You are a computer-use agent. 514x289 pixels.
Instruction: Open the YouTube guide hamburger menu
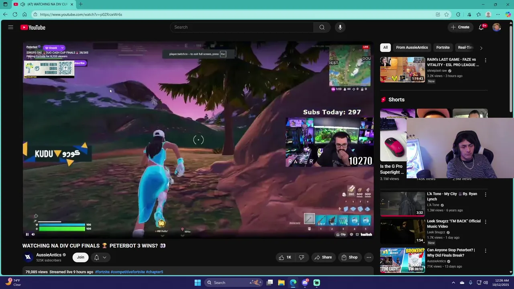point(11,27)
